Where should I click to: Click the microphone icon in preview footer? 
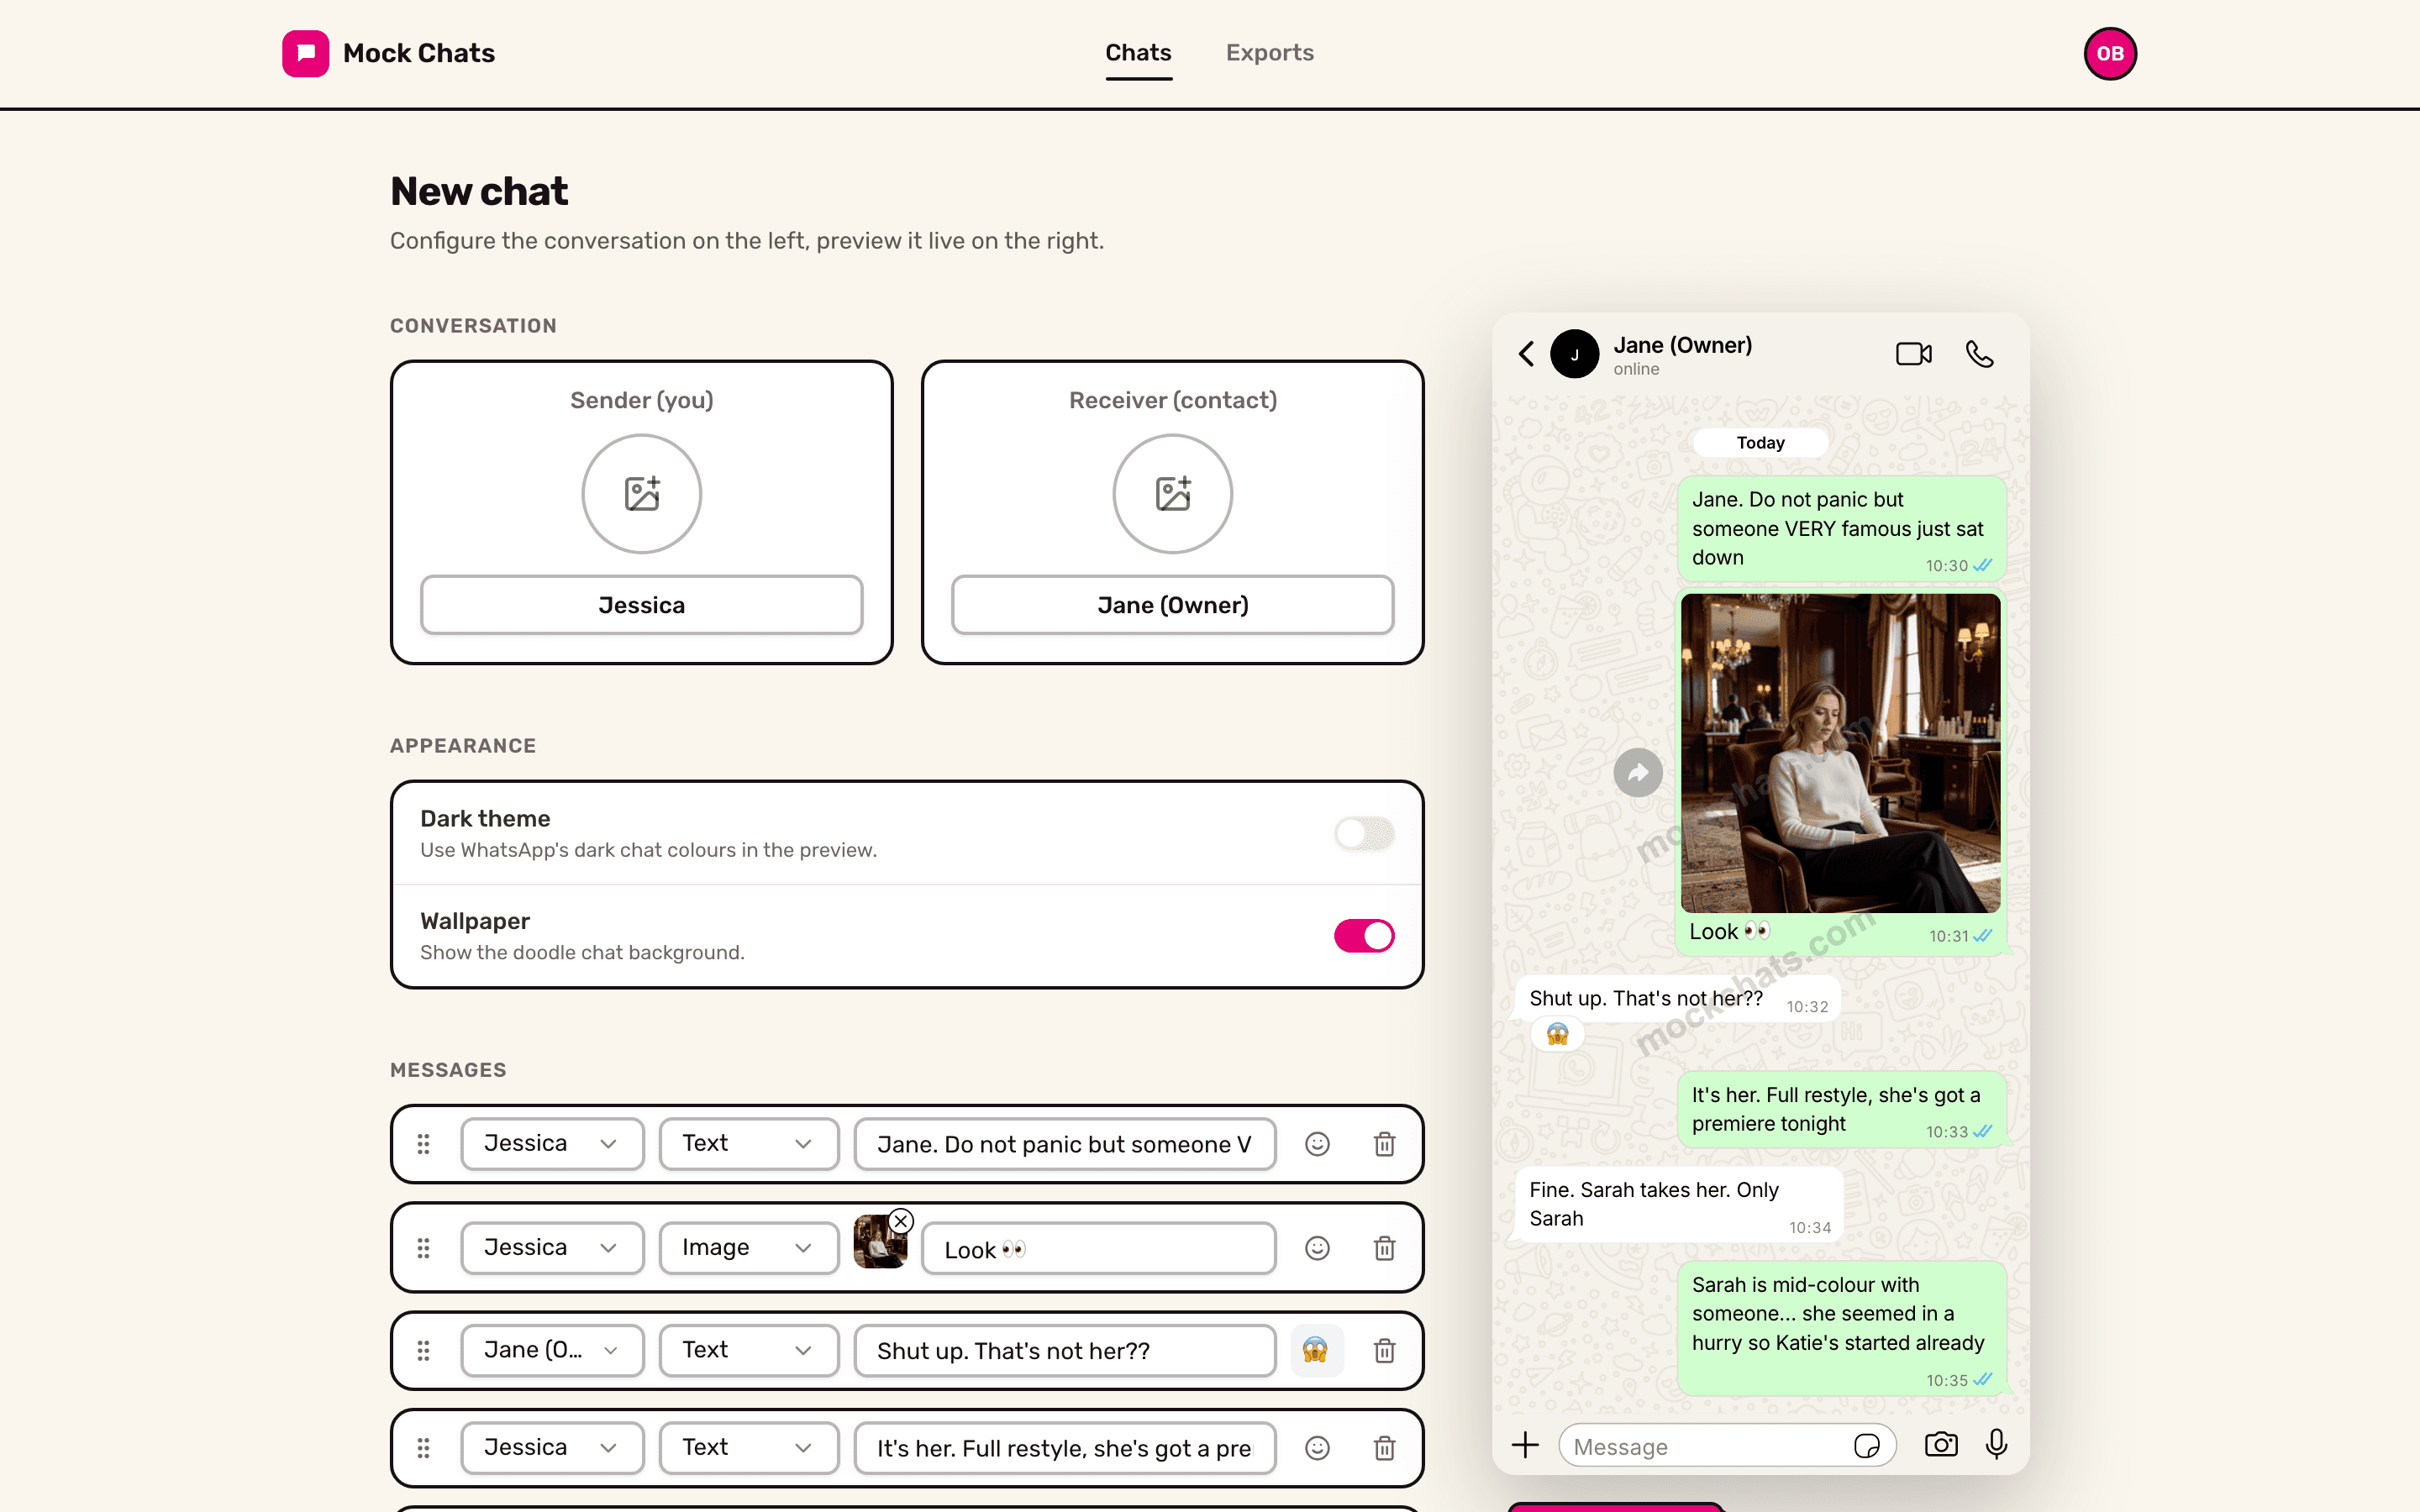(x=1996, y=1445)
